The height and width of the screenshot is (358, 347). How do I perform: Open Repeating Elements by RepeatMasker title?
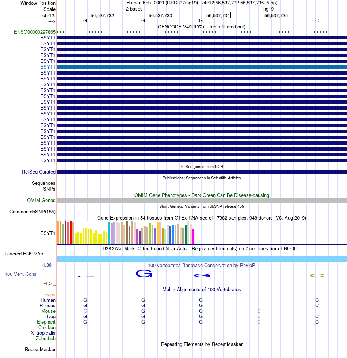202,344
